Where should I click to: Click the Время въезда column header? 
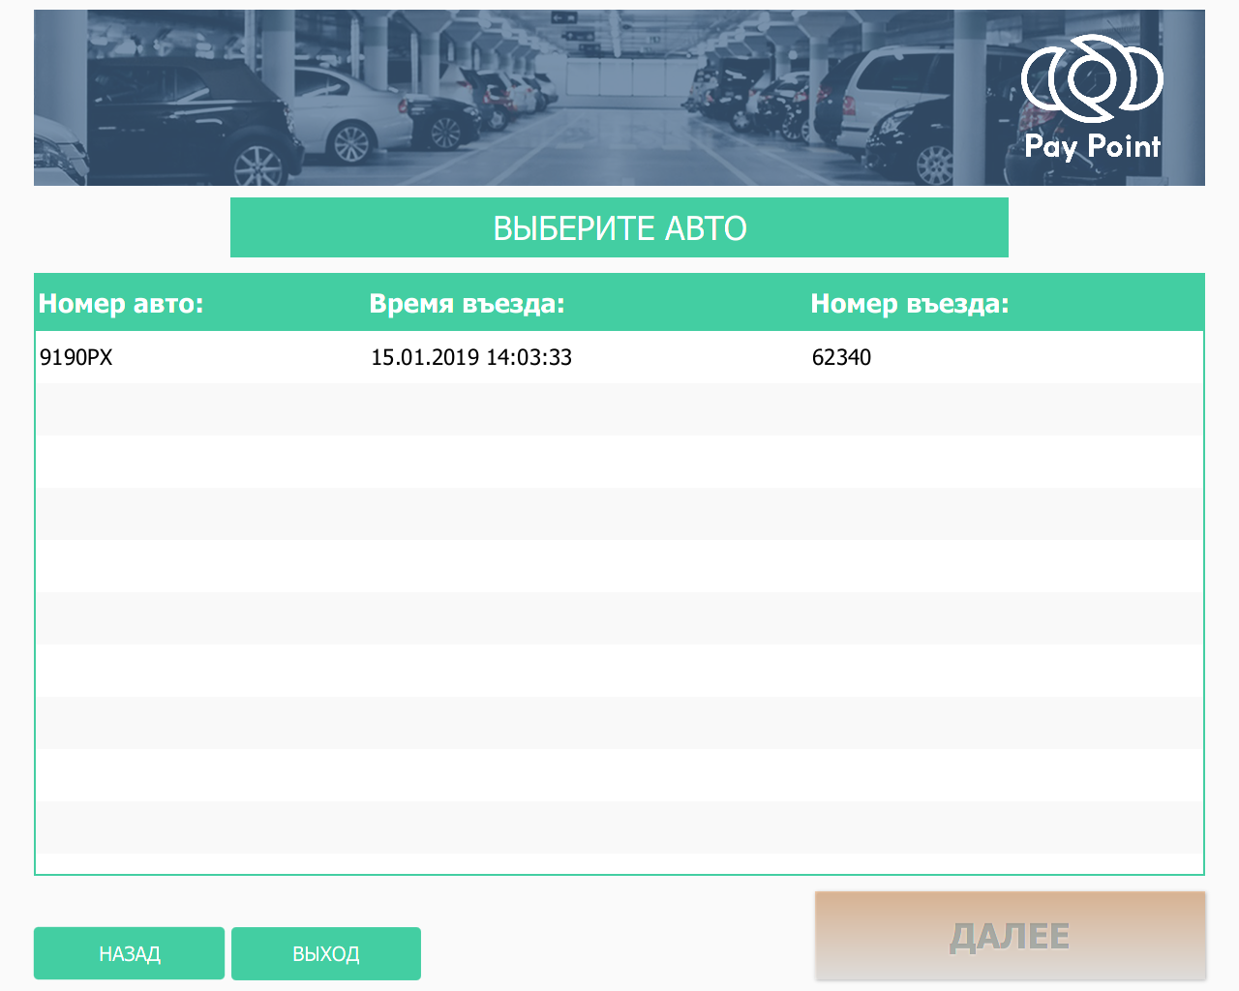[467, 304]
